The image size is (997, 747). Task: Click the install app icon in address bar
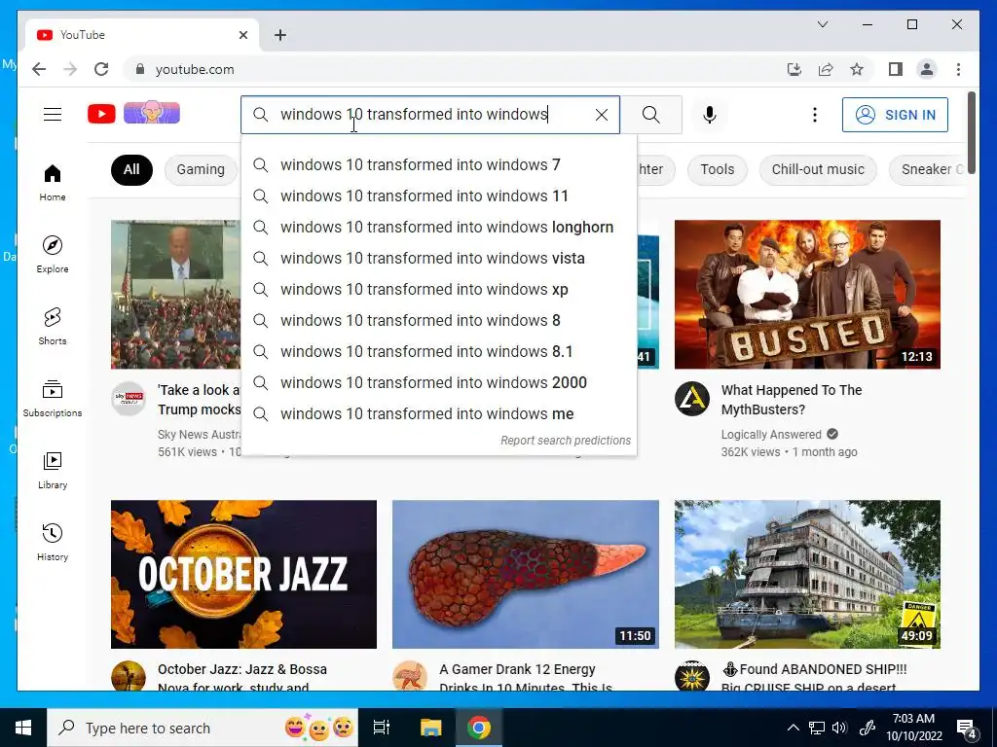pos(794,69)
